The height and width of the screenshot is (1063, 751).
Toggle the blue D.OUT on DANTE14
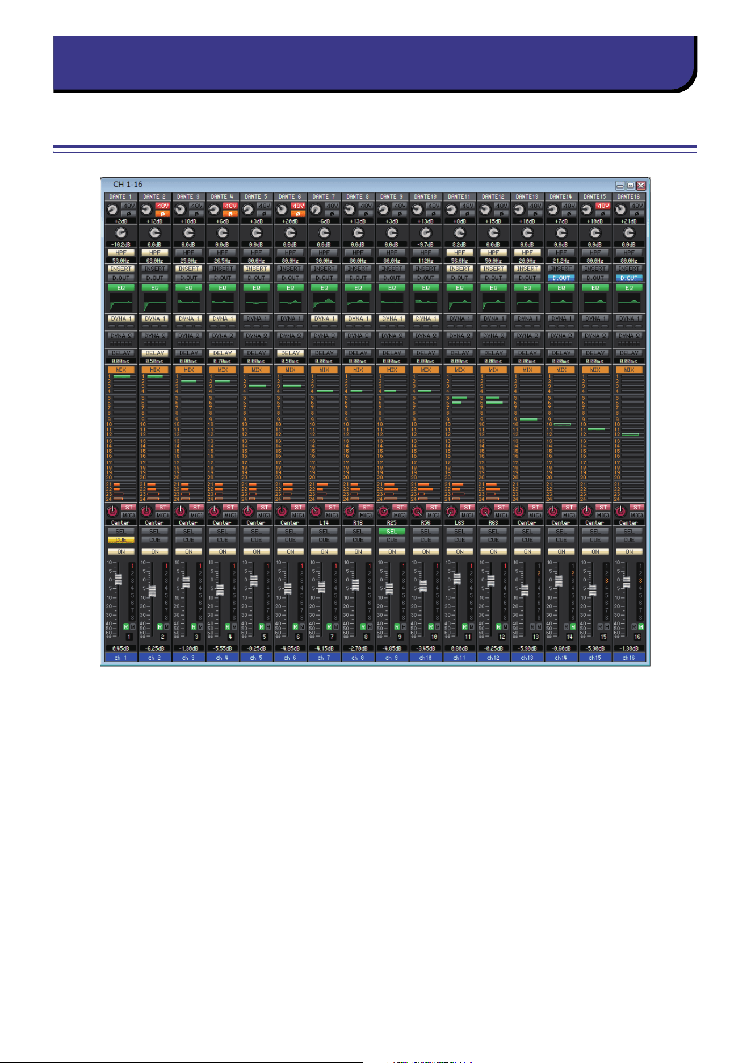coord(561,278)
